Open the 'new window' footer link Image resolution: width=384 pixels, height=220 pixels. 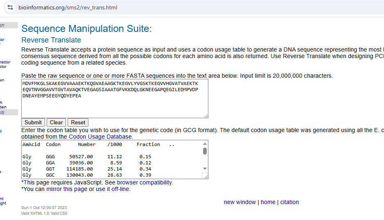(239, 202)
